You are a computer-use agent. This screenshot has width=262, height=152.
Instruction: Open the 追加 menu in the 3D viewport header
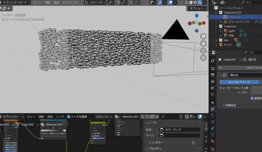point(56,3)
